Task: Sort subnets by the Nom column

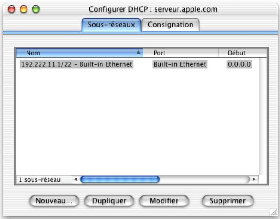Action: tap(80, 53)
